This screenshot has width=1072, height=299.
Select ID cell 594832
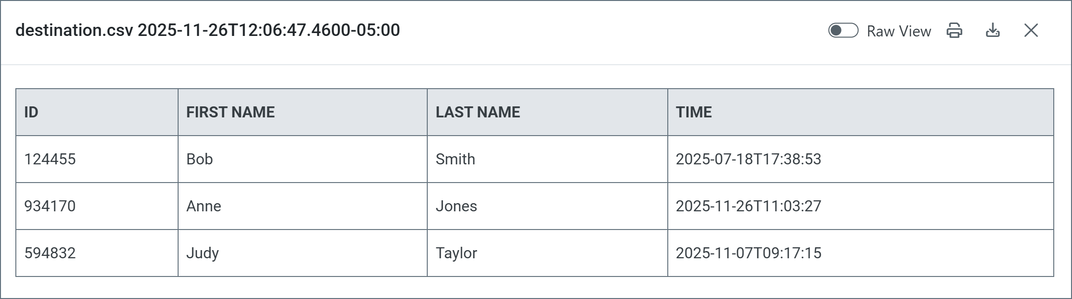coord(50,253)
